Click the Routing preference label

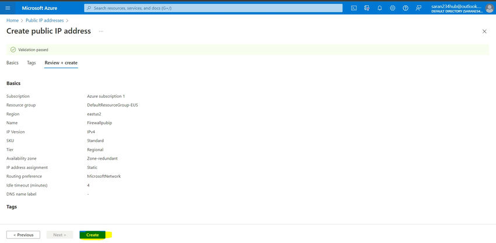coord(24,177)
